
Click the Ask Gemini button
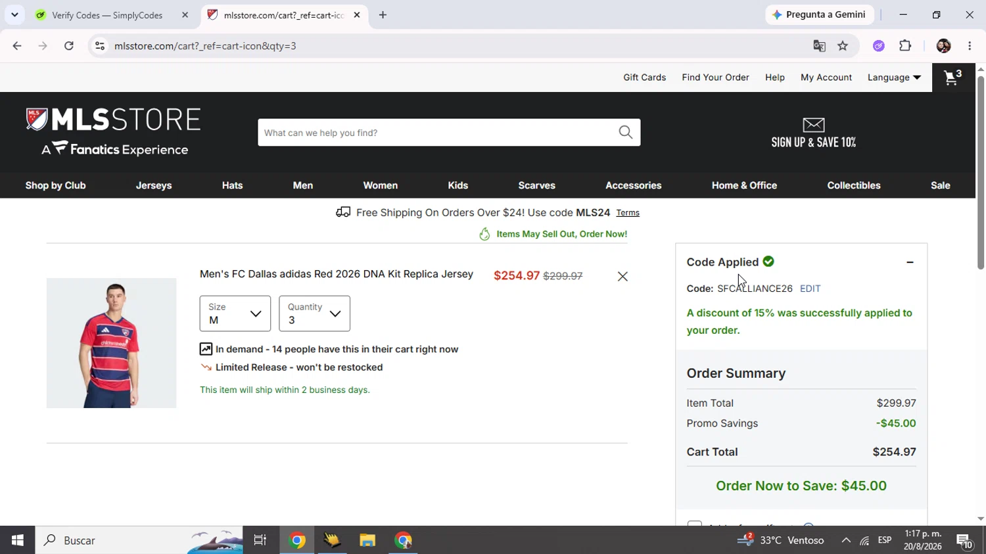click(x=820, y=14)
